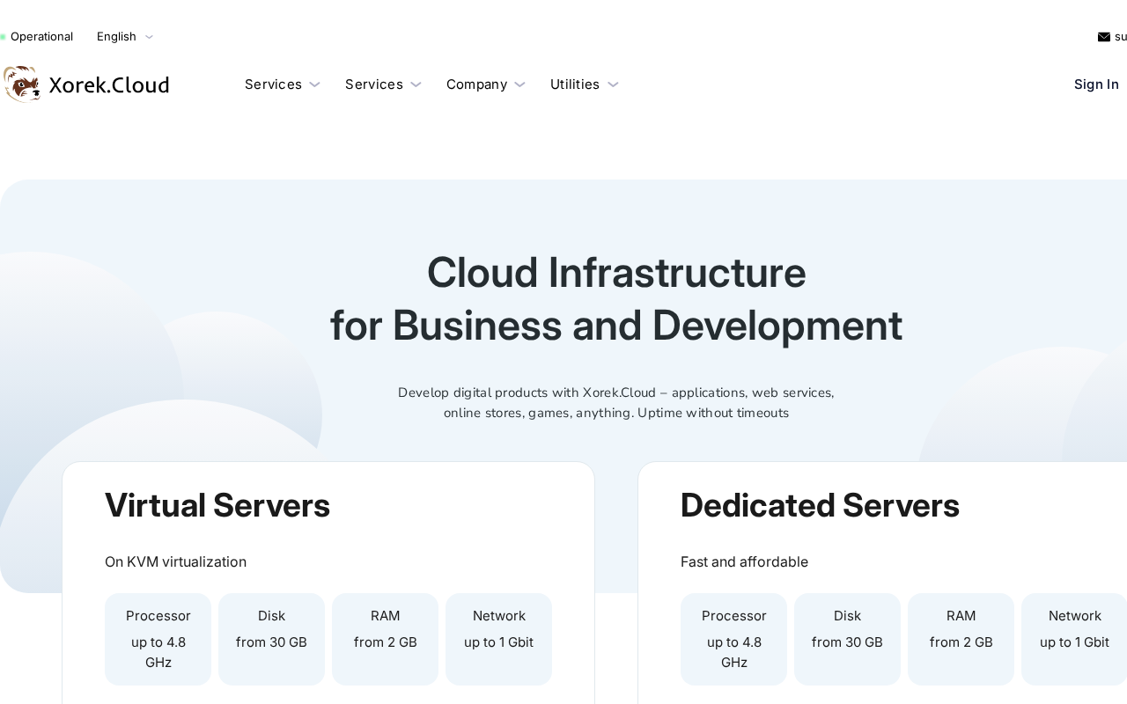Click the Xorek.Cloud brand name text
Viewport: 1127px width, 704px height.
point(109,84)
